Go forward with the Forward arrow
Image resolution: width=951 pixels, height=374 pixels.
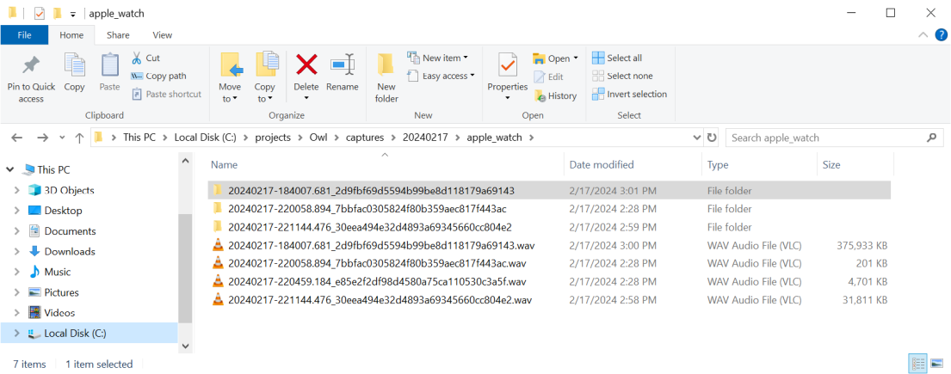tap(42, 138)
